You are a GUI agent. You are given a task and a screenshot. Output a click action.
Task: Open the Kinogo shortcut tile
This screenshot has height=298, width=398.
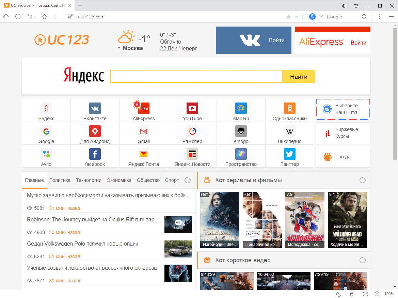(x=241, y=134)
